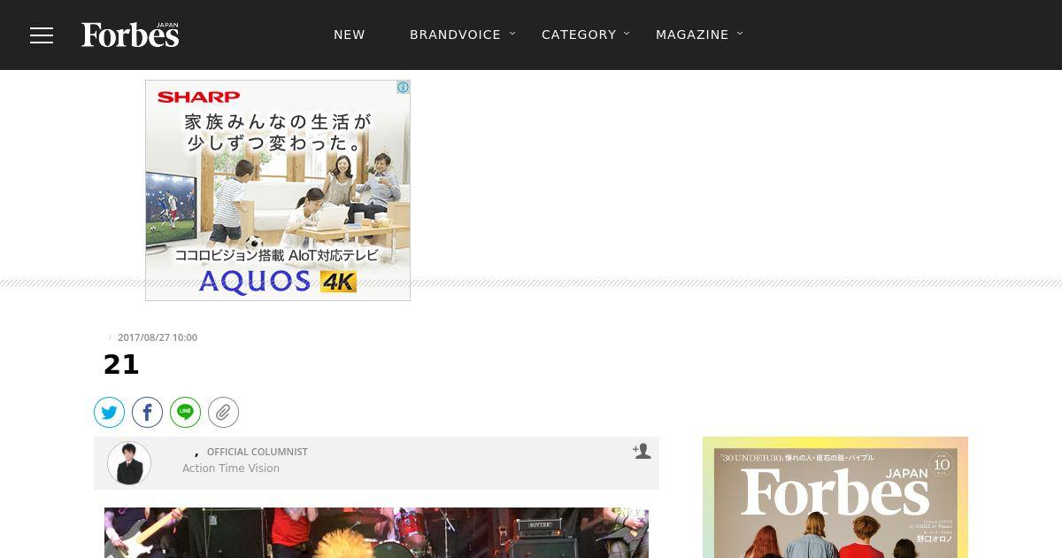Expand the MAGAZINE dropdown chevron
1062x558 pixels.
pyautogui.click(x=740, y=34)
